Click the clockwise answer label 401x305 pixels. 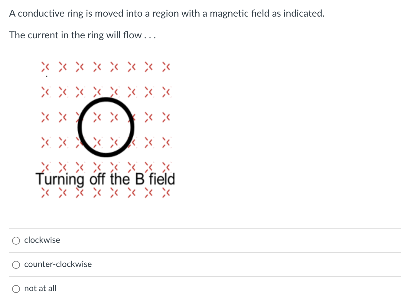coord(42,240)
